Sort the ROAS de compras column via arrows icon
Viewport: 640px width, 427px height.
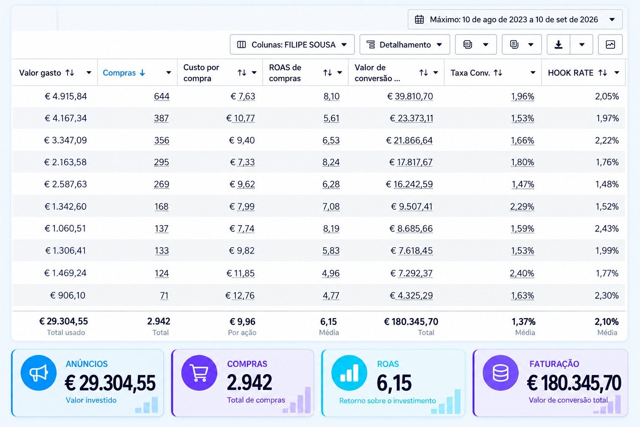click(327, 73)
